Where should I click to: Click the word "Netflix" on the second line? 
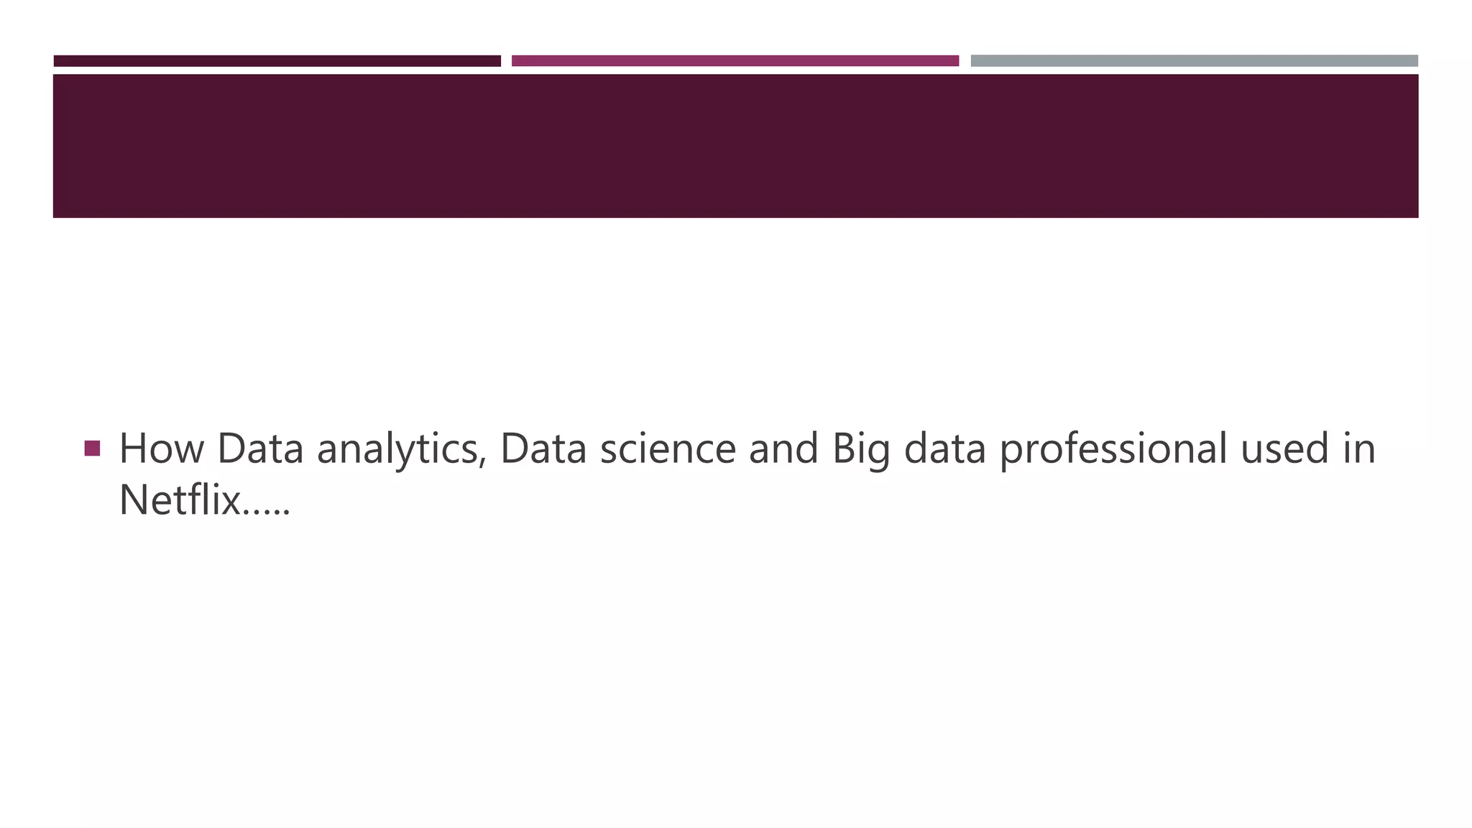[179, 500]
